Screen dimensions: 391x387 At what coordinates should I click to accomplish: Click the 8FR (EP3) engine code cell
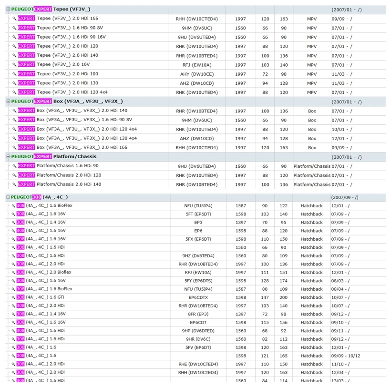198,314
